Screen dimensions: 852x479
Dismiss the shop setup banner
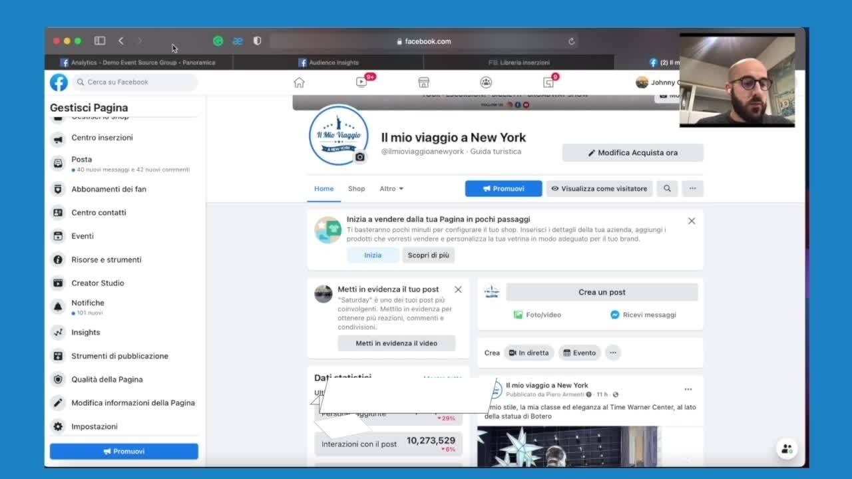coord(692,221)
